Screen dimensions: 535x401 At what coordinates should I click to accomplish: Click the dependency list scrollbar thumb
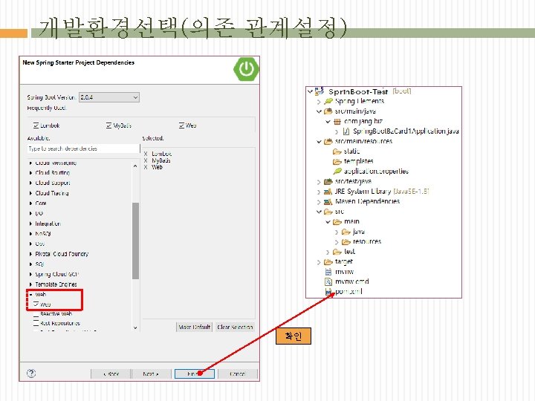coord(135,241)
